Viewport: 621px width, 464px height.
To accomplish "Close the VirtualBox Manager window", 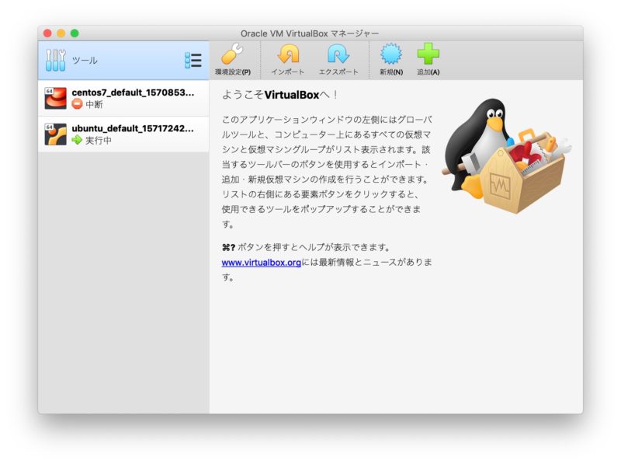I will 47,33.
